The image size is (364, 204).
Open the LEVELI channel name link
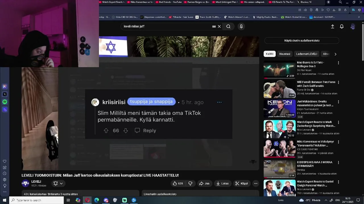pos(36,182)
